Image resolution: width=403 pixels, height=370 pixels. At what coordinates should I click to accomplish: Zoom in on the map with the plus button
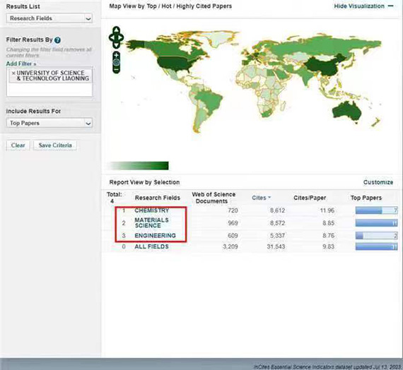(x=117, y=55)
